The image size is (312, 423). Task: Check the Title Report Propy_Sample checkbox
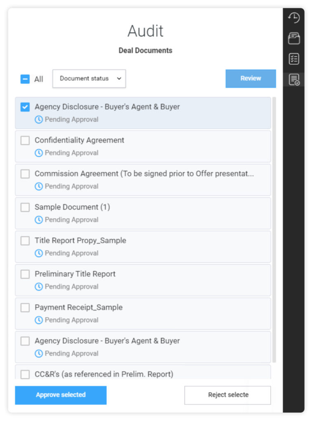click(25, 241)
